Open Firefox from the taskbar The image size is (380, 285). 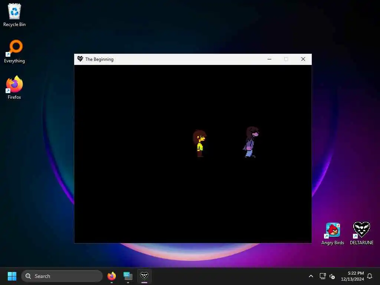(x=112, y=276)
